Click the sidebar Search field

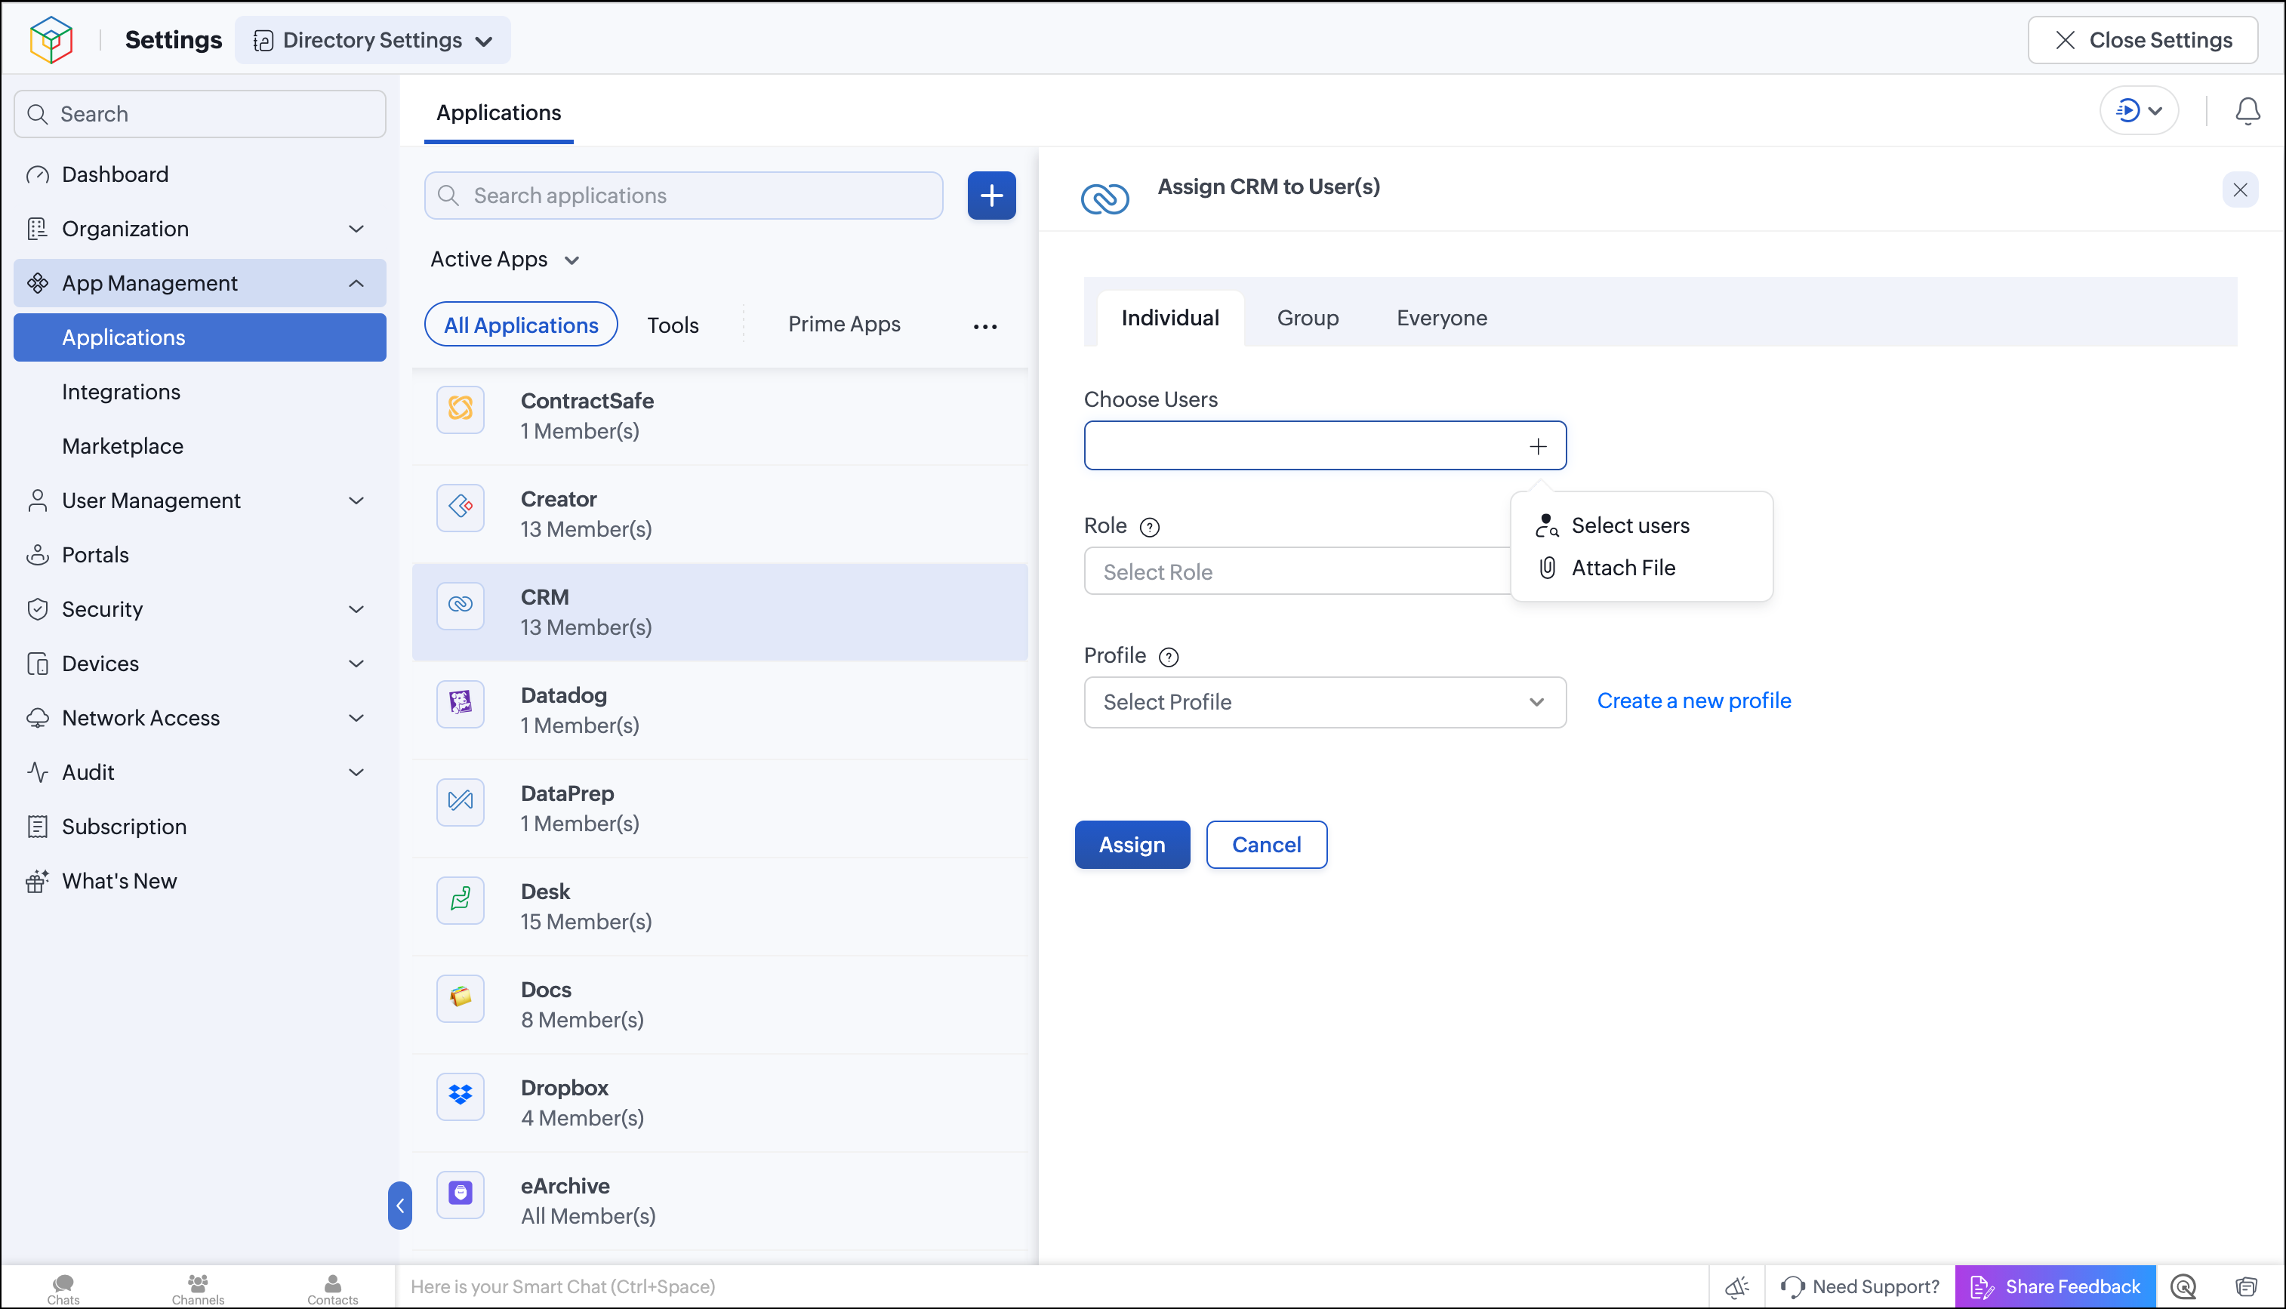[199, 114]
